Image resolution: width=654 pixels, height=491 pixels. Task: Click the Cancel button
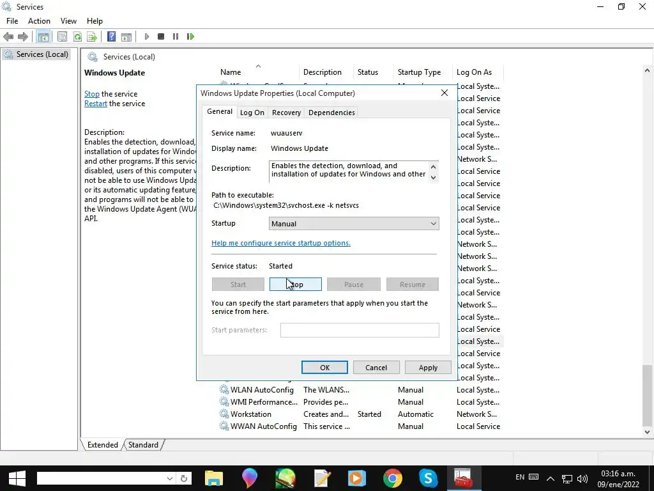(376, 368)
